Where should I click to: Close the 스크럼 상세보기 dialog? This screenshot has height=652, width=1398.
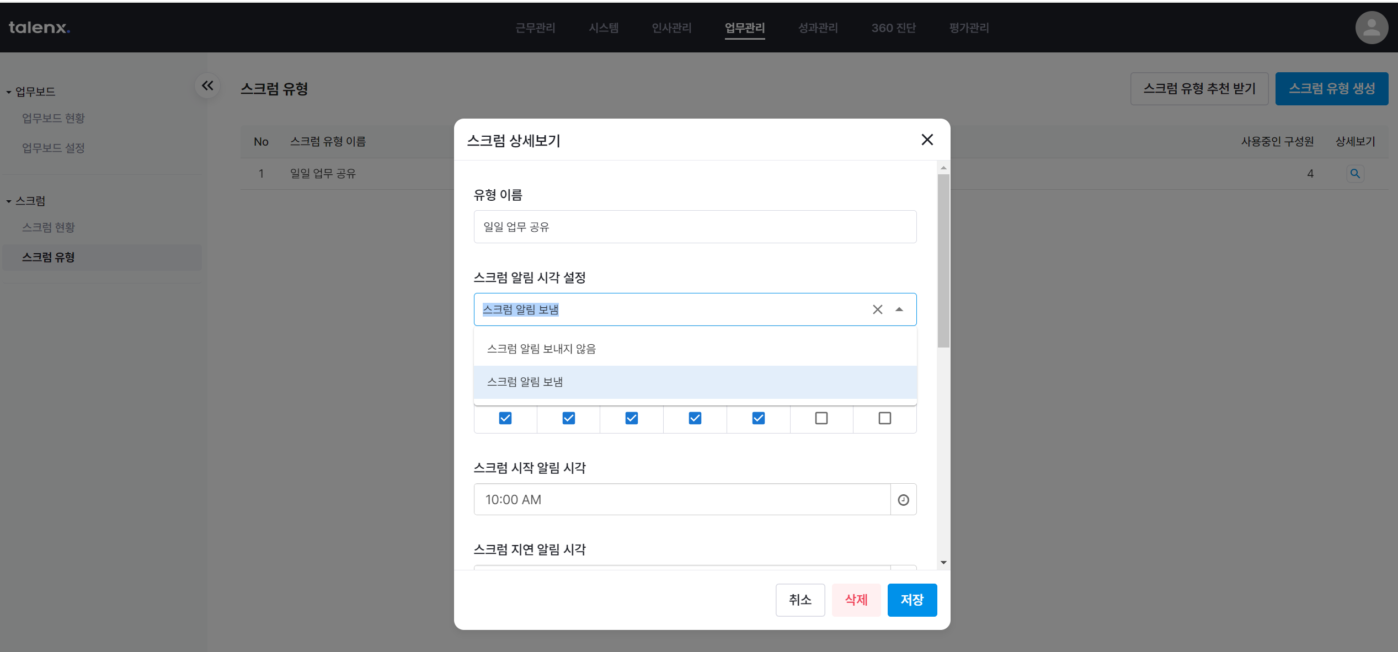pos(927,140)
